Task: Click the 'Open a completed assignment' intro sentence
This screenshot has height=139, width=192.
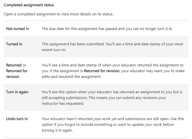Action: [x=58, y=14]
